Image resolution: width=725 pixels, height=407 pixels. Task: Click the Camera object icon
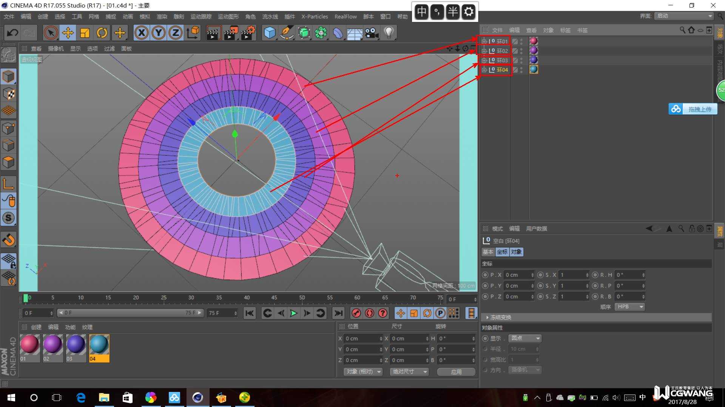(372, 33)
